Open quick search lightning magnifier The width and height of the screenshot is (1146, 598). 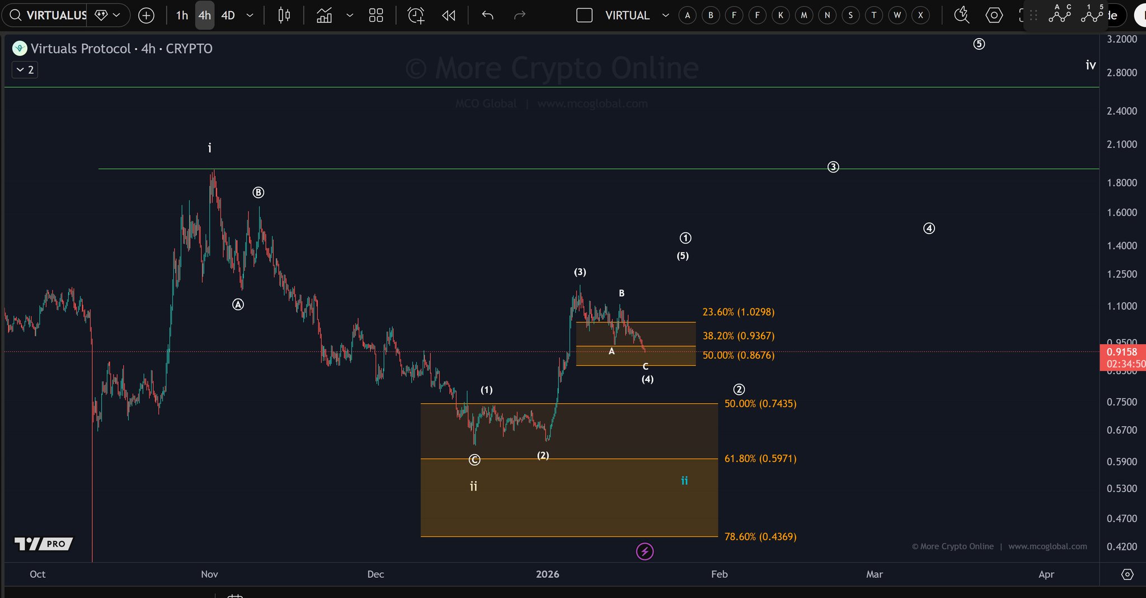(x=961, y=15)
